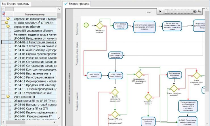Click the play arrow beside the zoom slider

click(x=160, y=11)
